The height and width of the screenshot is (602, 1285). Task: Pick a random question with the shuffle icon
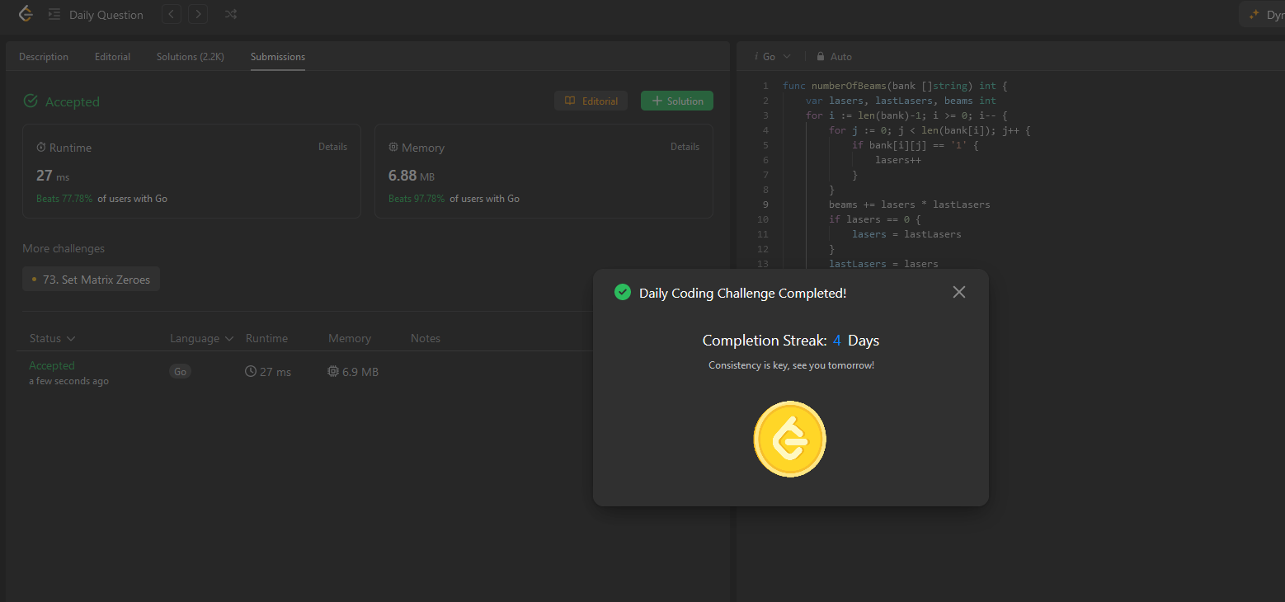point(231,14)
